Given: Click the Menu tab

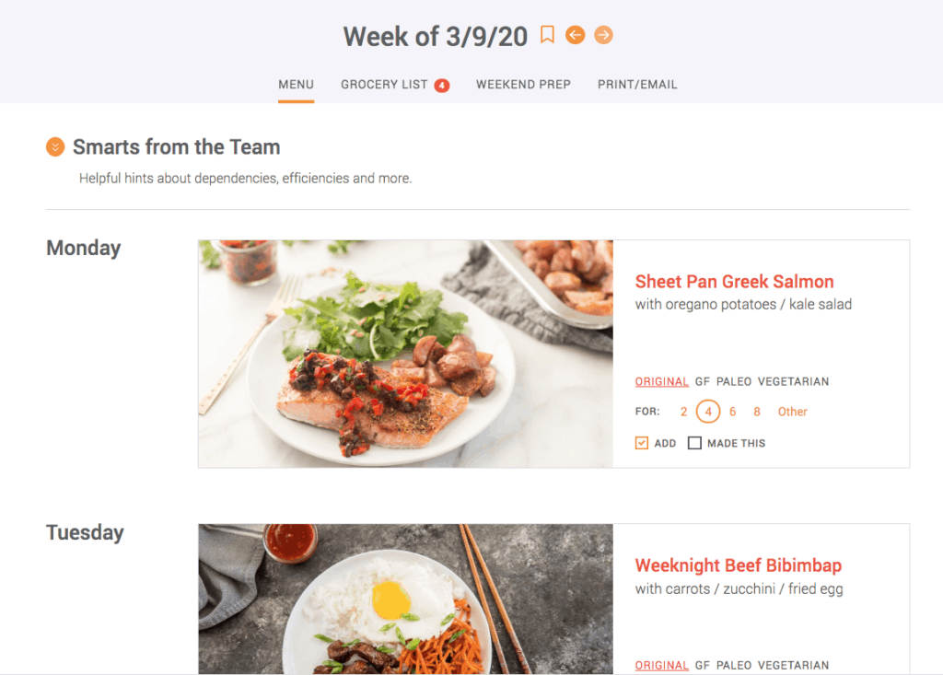Looking at the screenshot, I should tap(296, 84).
